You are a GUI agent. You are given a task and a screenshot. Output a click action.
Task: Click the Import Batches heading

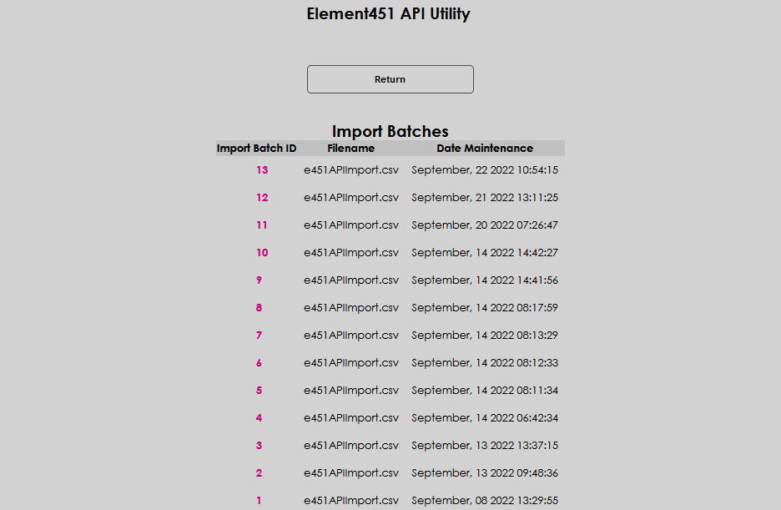click(x=390, y=131)
